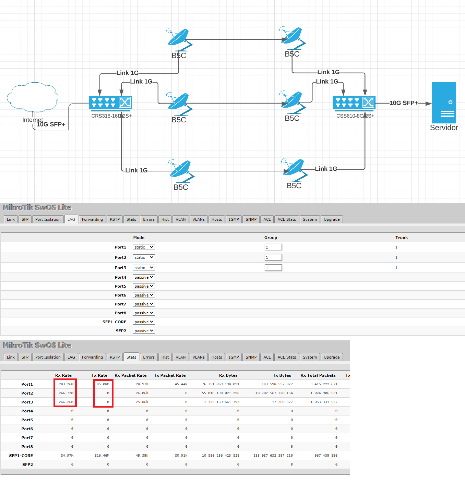Screen dimensions: 465x495
Task: Open the Port3 mode dropdown
Action: [144, 268]
